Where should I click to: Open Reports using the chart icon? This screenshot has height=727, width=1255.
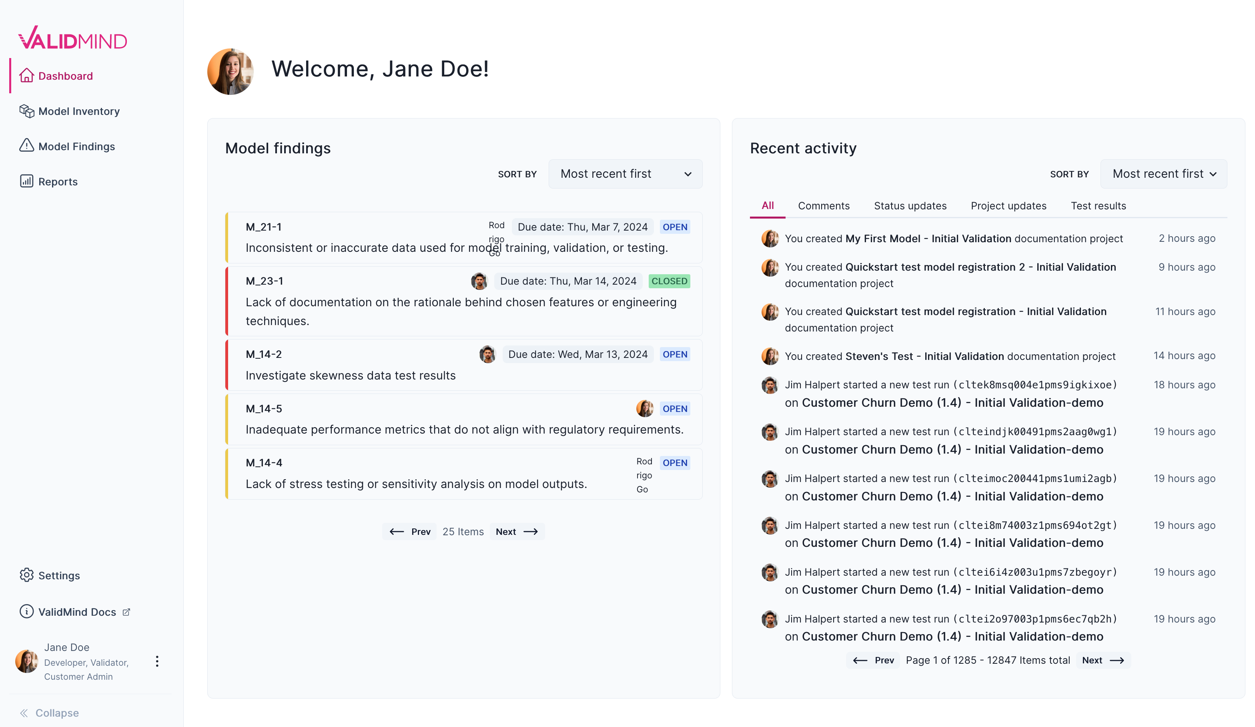coord(27,181)
